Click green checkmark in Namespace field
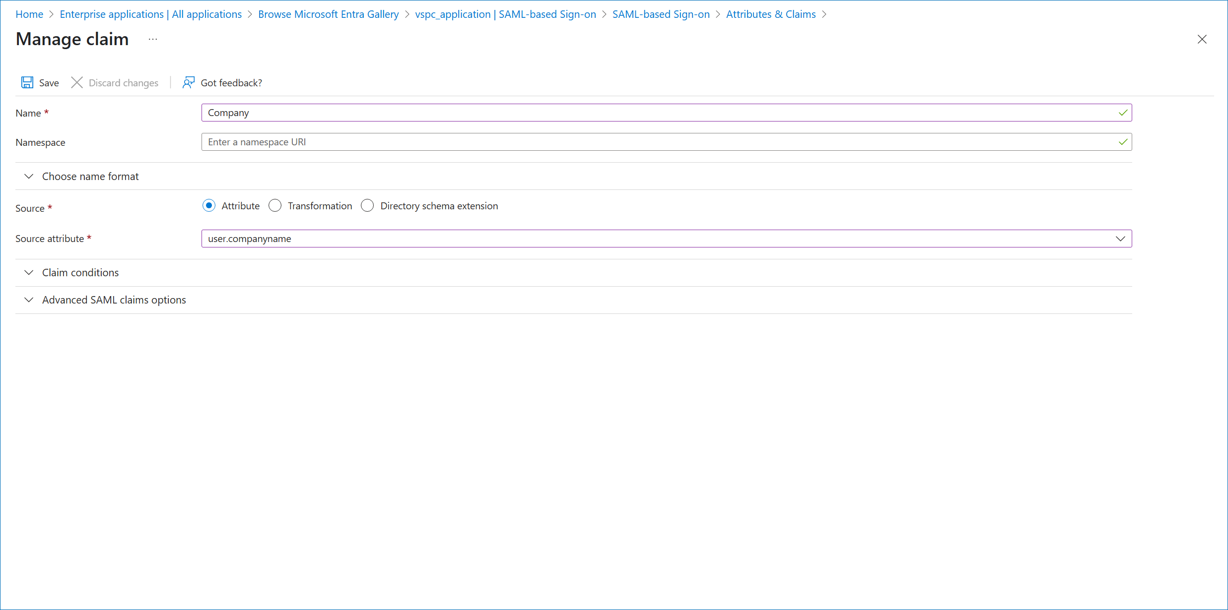This screenshot has height=610, width=1228. tap(1123, 142)
